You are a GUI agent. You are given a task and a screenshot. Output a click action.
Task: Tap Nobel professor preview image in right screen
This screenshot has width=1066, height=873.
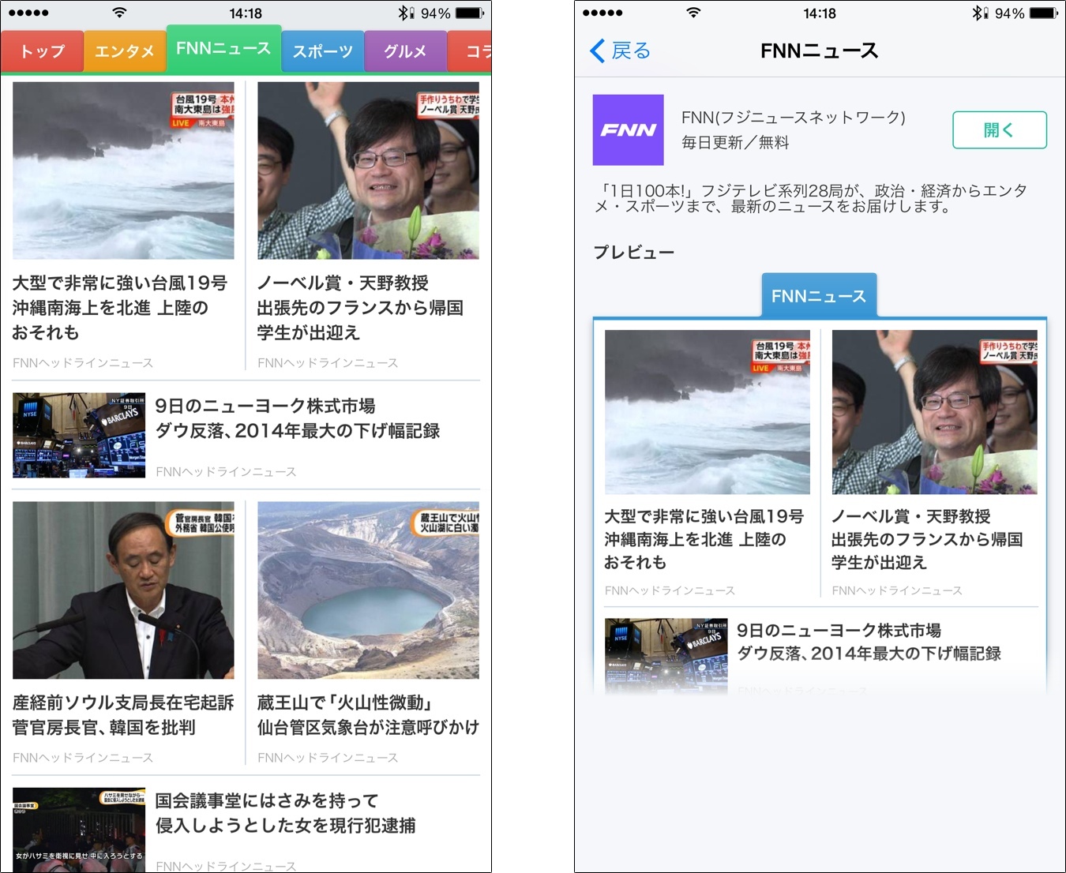coord(935,412)
